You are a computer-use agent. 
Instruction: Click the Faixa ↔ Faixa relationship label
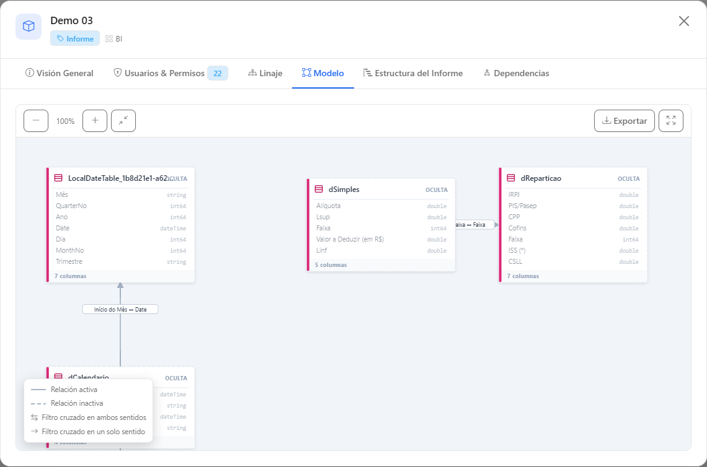click(x=474, y=225)
